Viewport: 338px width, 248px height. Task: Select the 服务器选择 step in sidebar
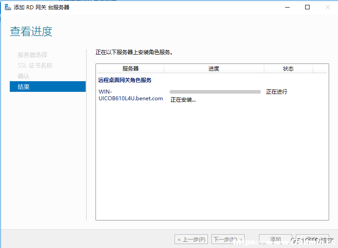click(32, 55)
